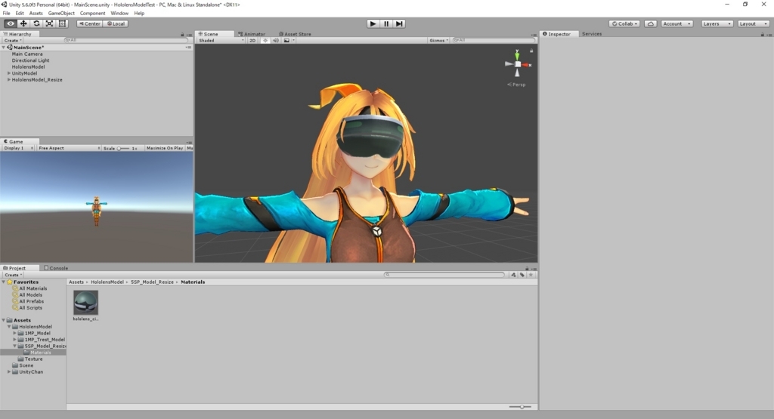
Task: Pause the game playback
Action: pos(386,23)
